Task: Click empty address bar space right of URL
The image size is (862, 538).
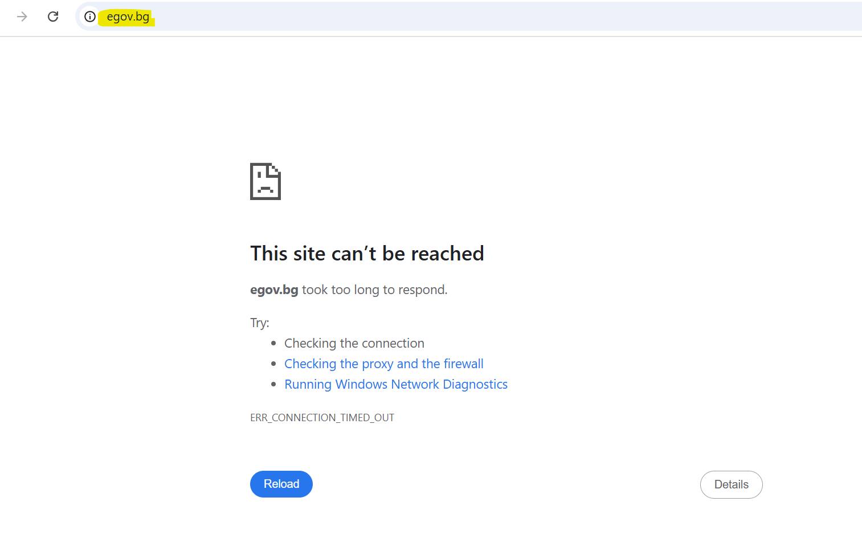Action: pos(456,17)
